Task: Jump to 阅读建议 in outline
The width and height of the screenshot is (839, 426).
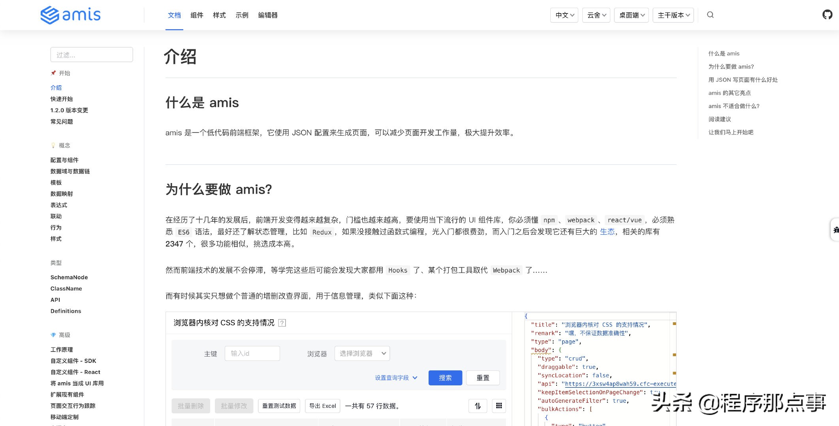Action: coord(720,119)
